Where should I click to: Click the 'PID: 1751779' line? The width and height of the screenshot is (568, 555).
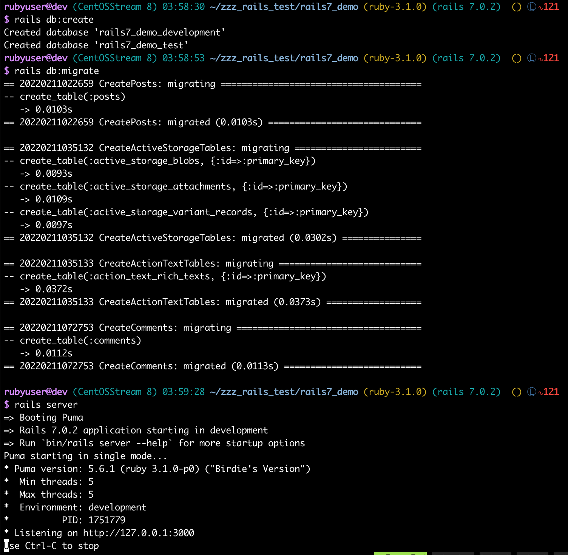(65, 520)
